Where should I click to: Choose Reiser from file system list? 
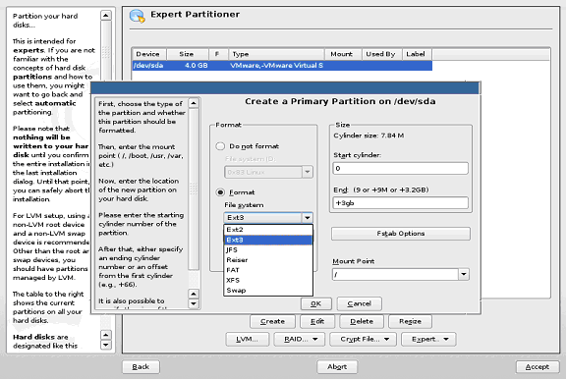coord(268,260)
